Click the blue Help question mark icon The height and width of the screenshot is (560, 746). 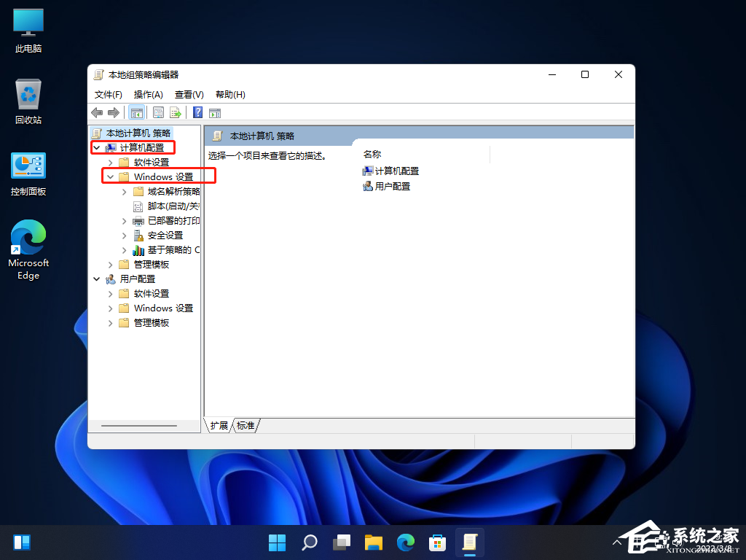coord(197,112)
